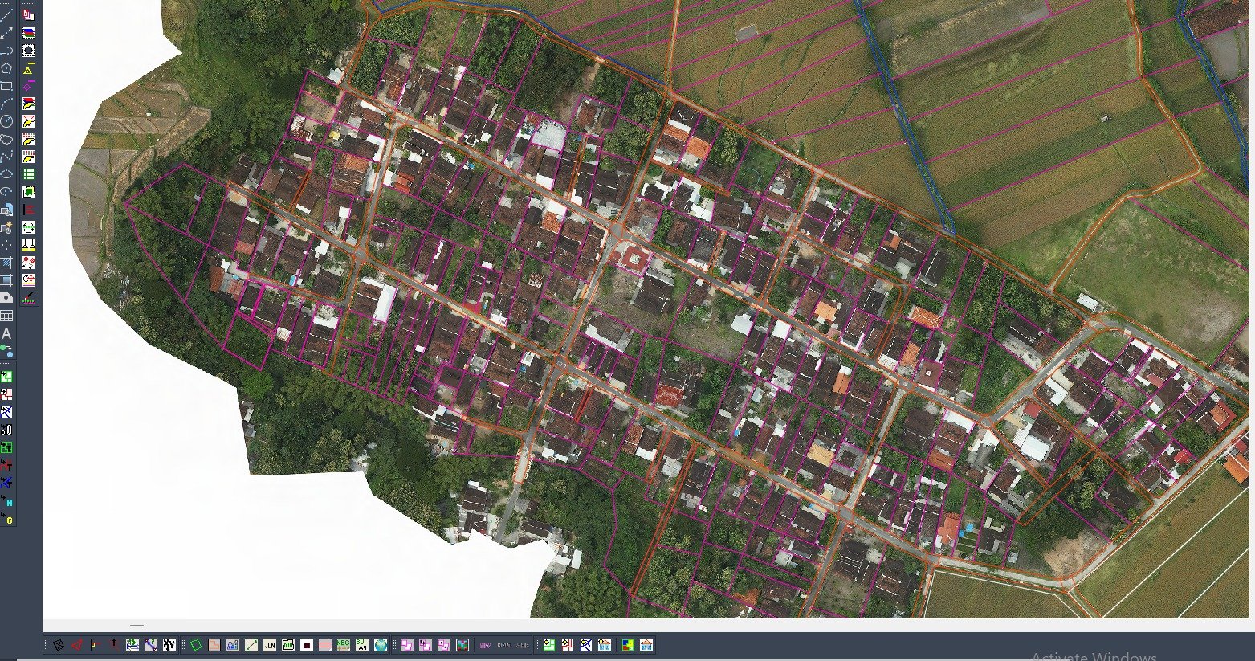Click the green grid icon in left toolbar
1255x661 pixels.
[x=29, y=174]
